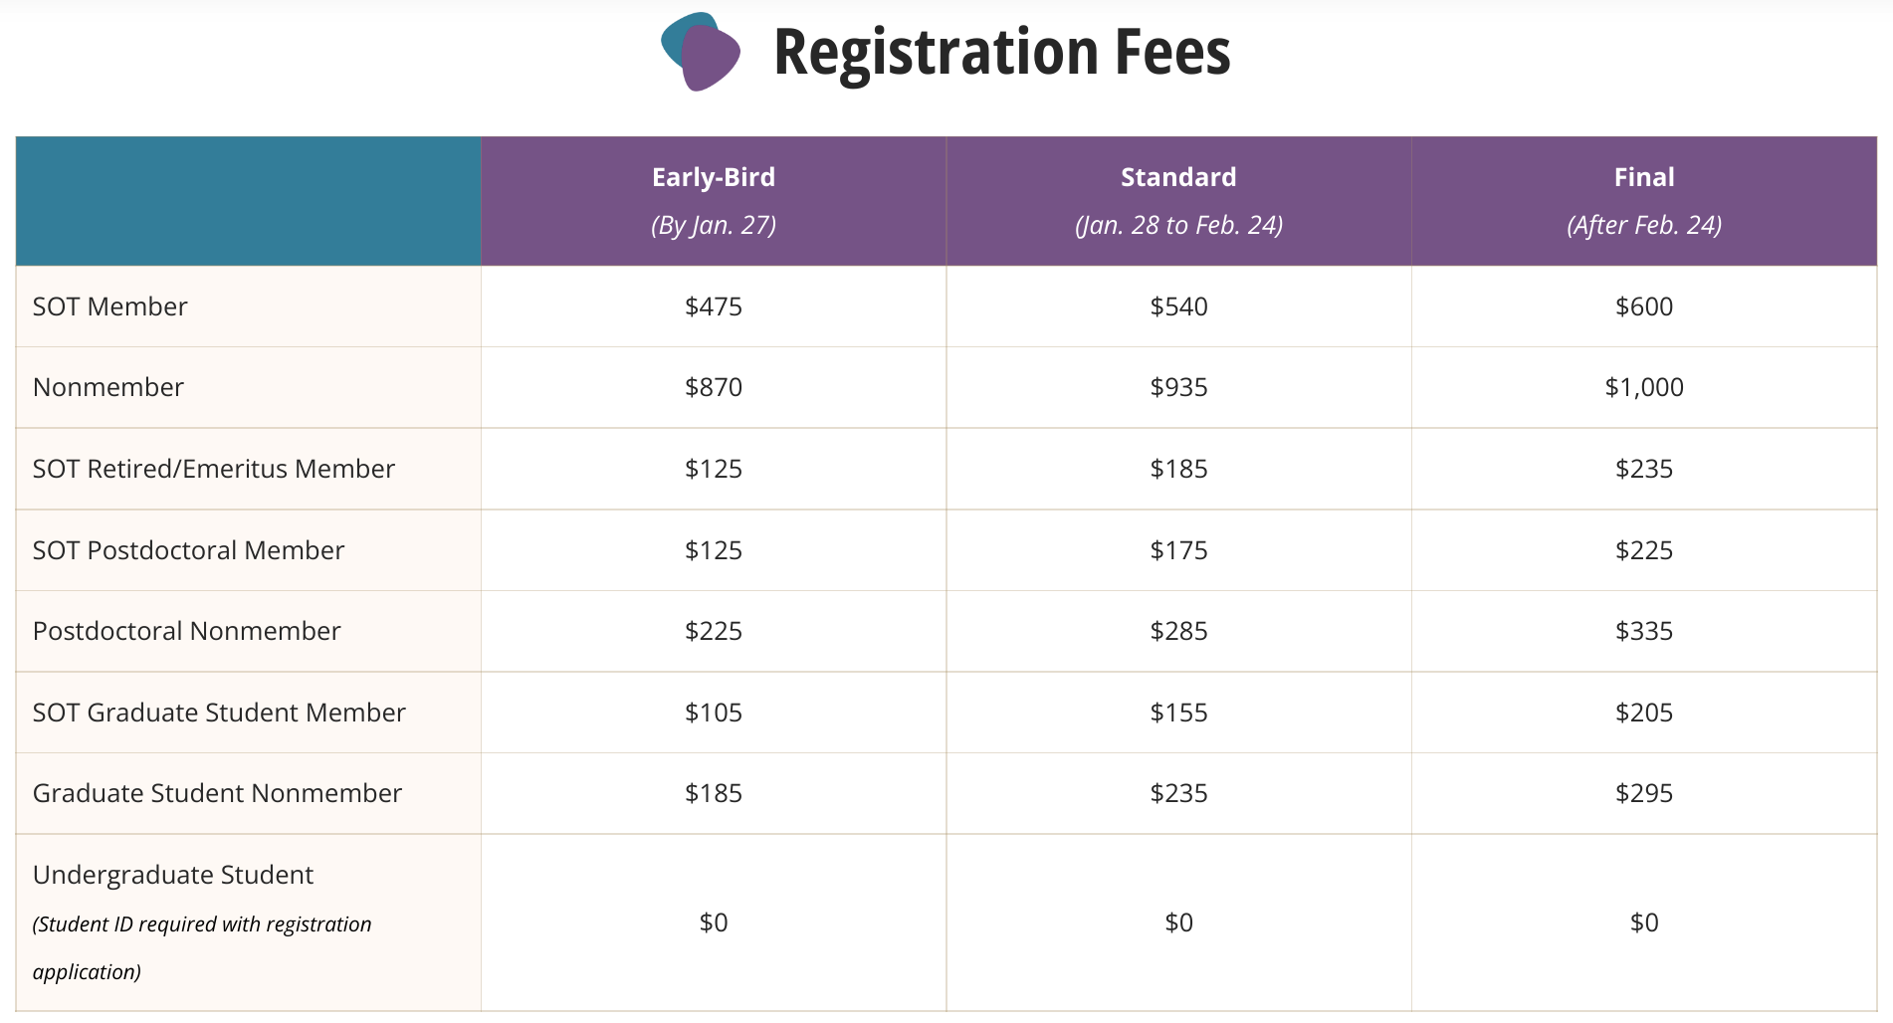The height and width of the screenshot is (1023, 1893).
Task: Click the Nonmember row label
Action: (x=108, y=387)
